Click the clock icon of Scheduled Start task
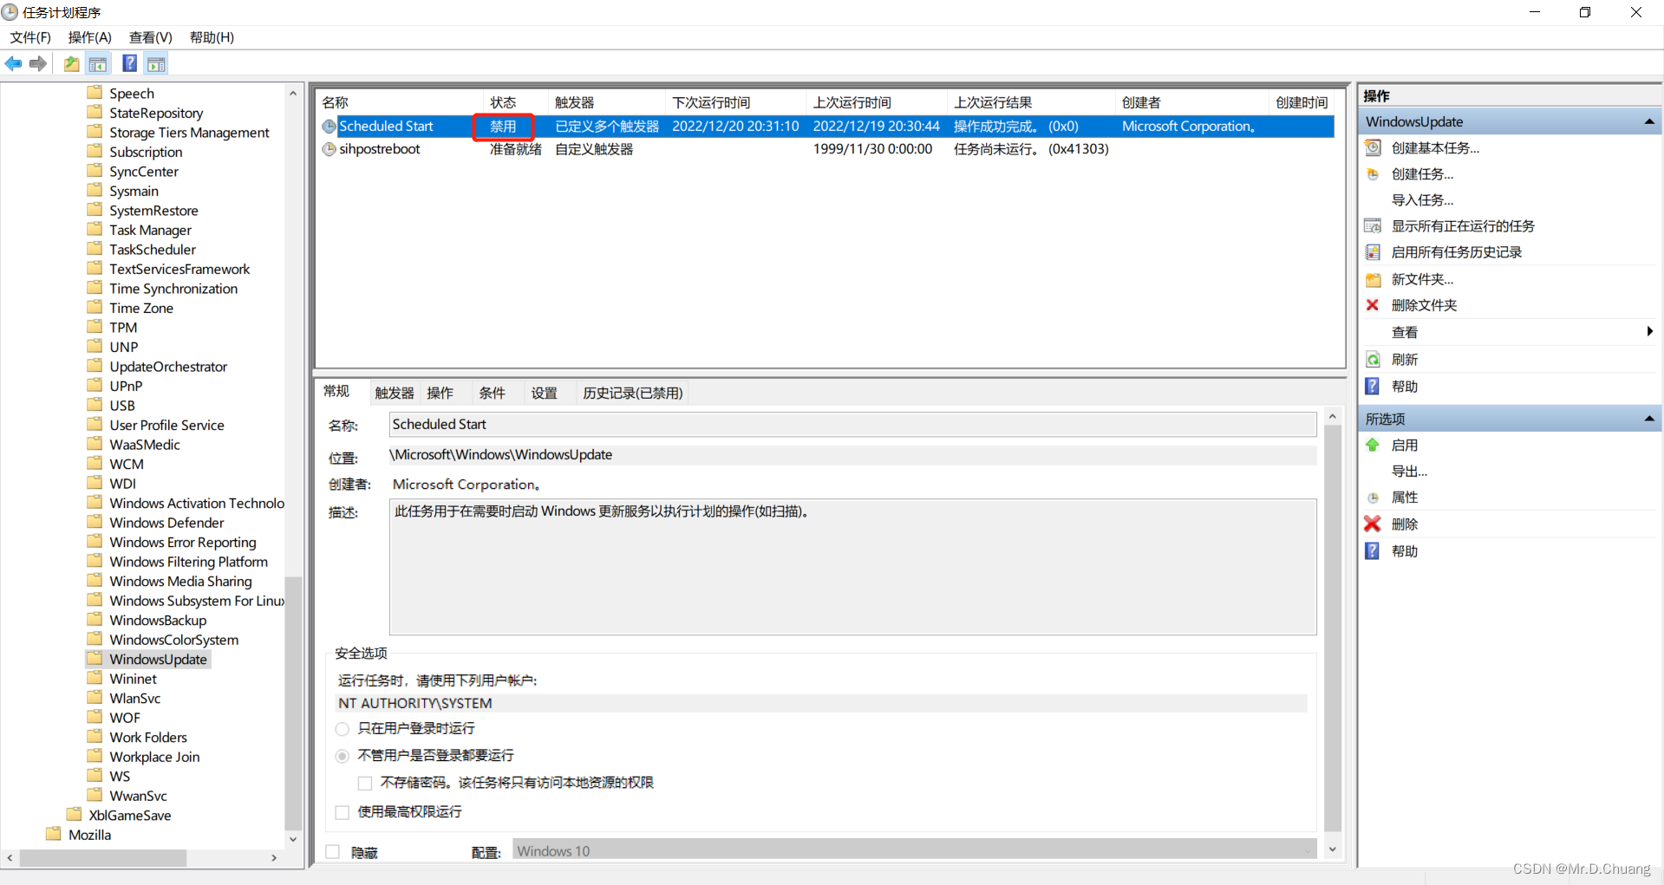Viewport: 1664px width, 885px height. 329,127
